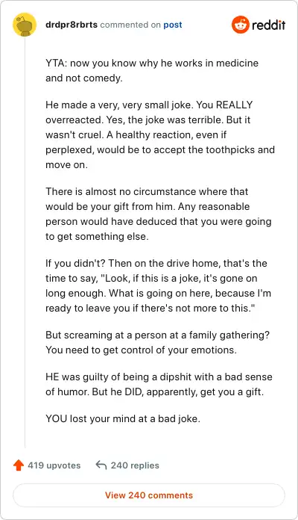
Task: Click the "View 240 comments" button
Action: coord(149,495)
